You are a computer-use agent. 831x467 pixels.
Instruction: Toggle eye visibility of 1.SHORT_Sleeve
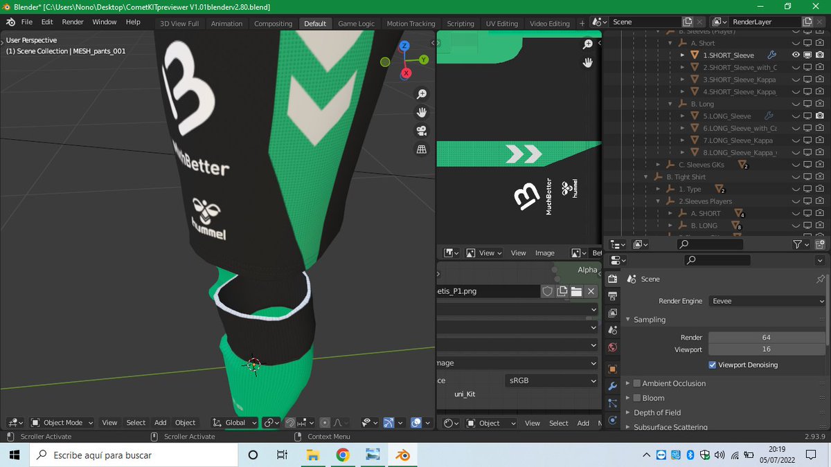pos(796,55)
